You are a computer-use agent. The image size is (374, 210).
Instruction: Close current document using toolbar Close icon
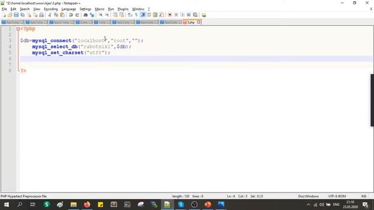pos(29,15)
